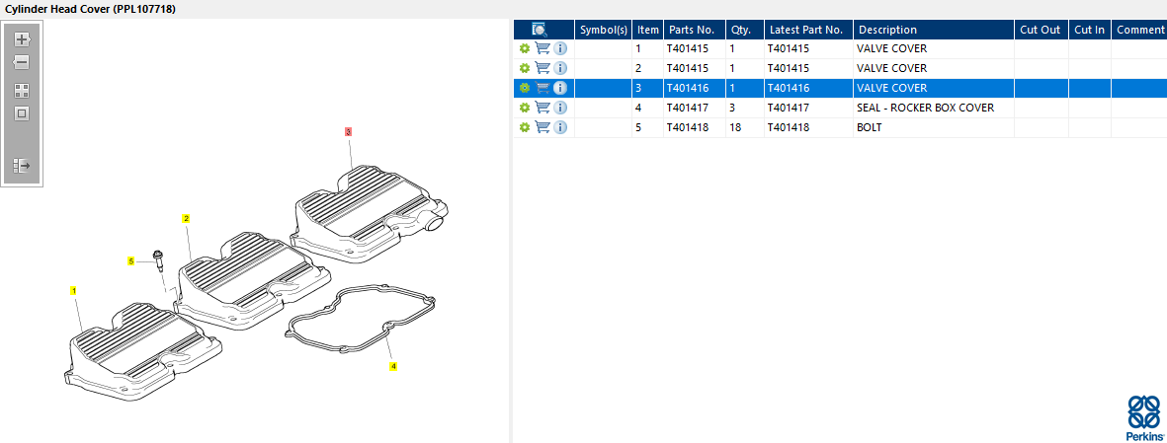Select callout 4 gasket label
This screenshot has width=1167, height=443.
click(393, 366)
